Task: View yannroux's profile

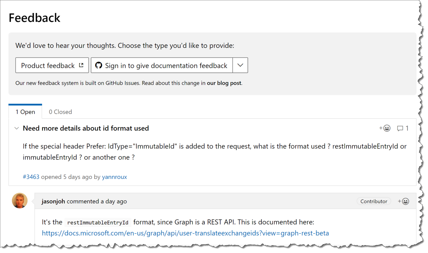Action: pos(115,177)
